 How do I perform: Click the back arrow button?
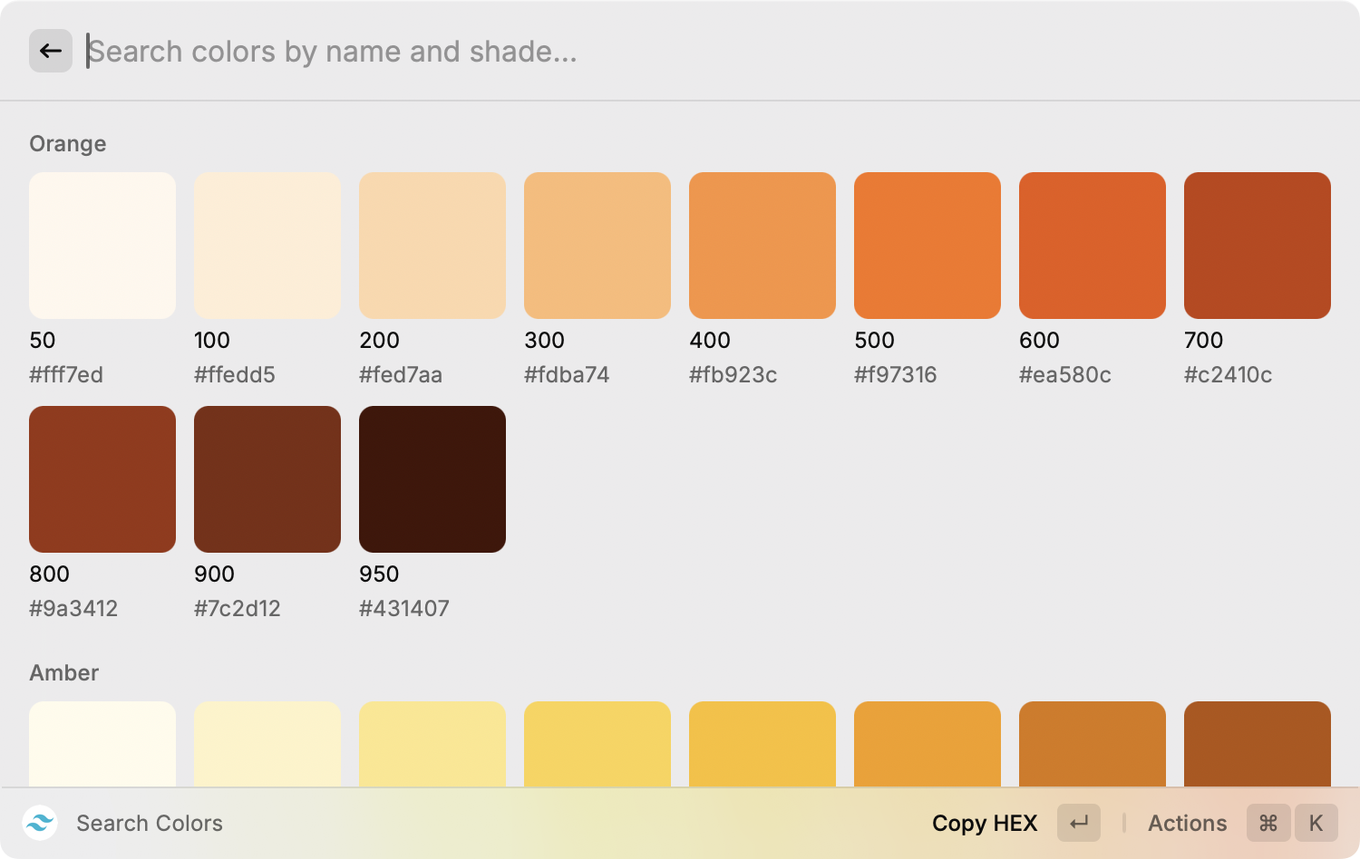coord(51,51)
